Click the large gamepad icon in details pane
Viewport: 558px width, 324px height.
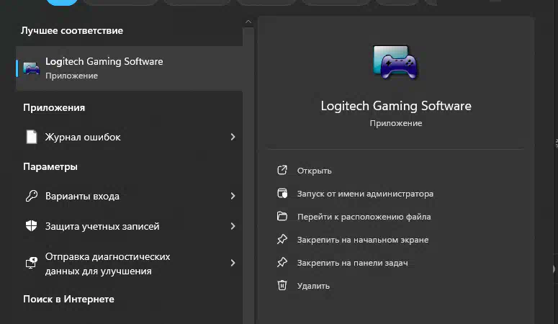coord(395,62)
